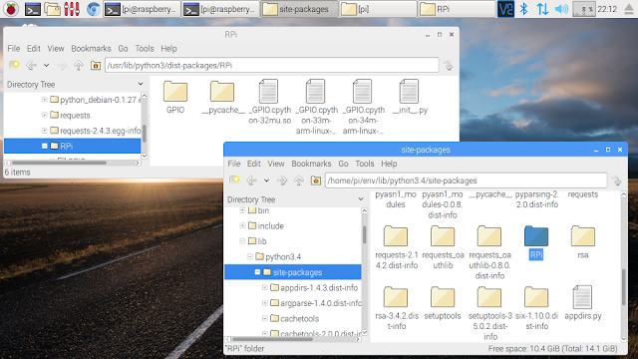The height and width of the screenshot is (359, 638).
Task: Click the VNC server tray icon
Action: click(505, 9)
